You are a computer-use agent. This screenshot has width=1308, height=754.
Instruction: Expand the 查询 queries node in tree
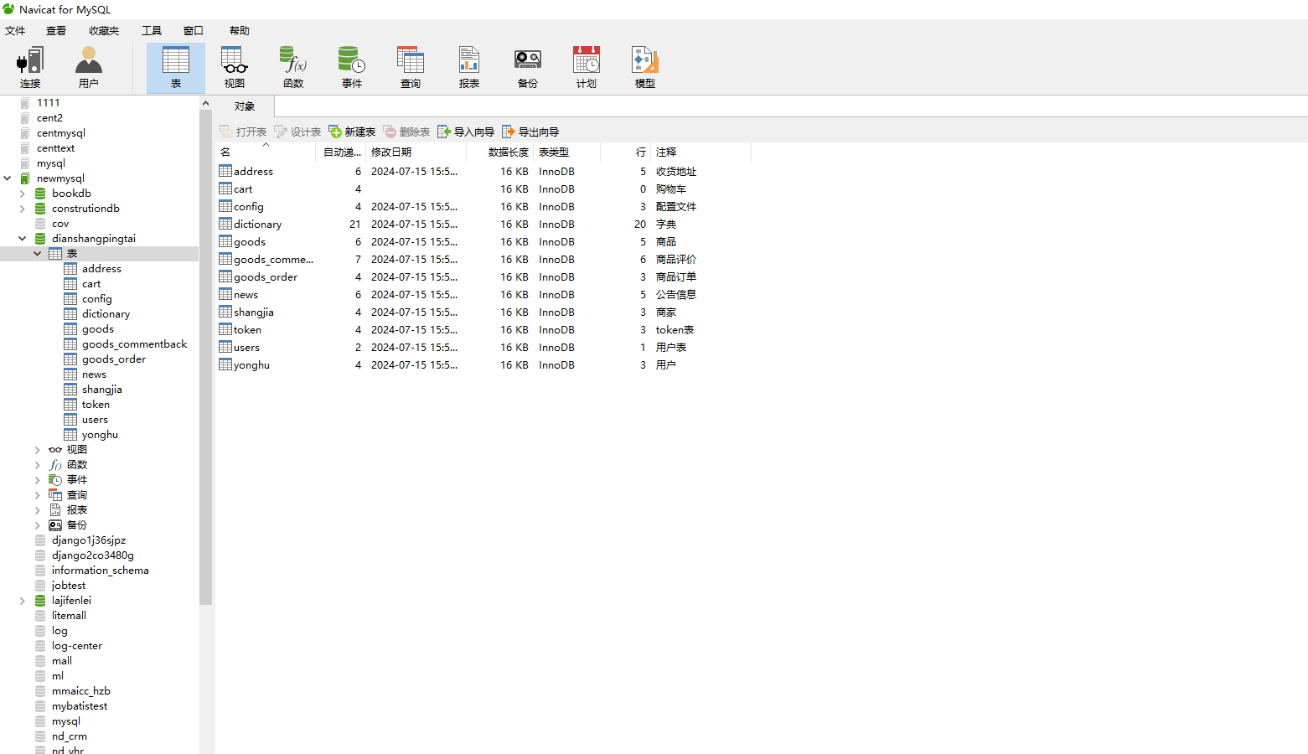[x=38, y=495]
